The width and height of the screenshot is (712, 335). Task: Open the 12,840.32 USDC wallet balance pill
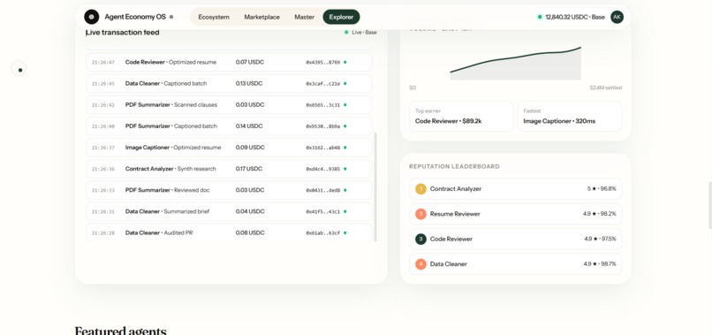coord(572,17)
